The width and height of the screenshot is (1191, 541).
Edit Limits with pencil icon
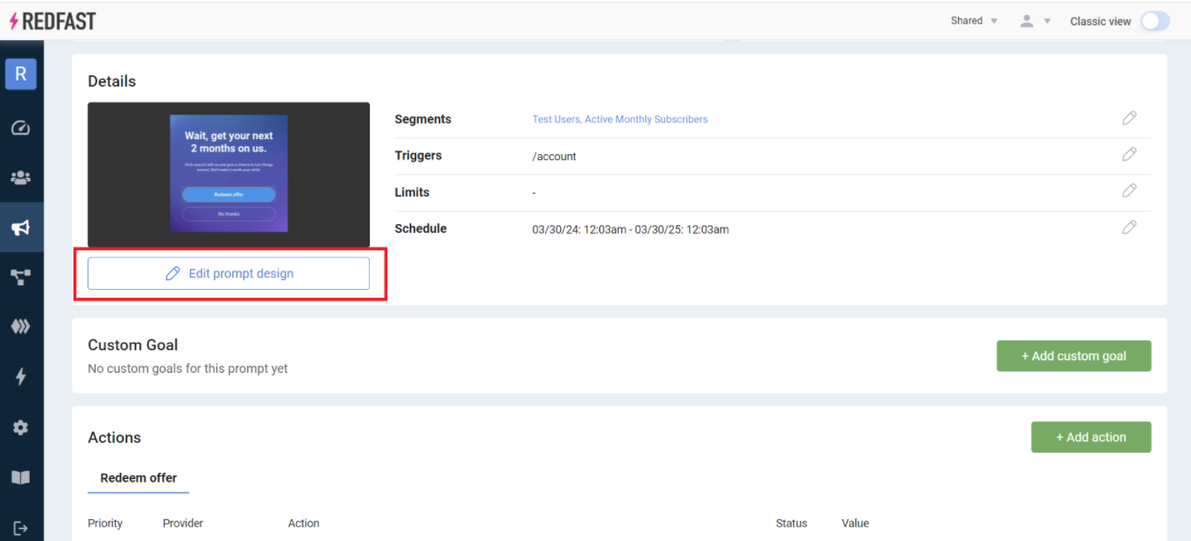(1130, 191)
